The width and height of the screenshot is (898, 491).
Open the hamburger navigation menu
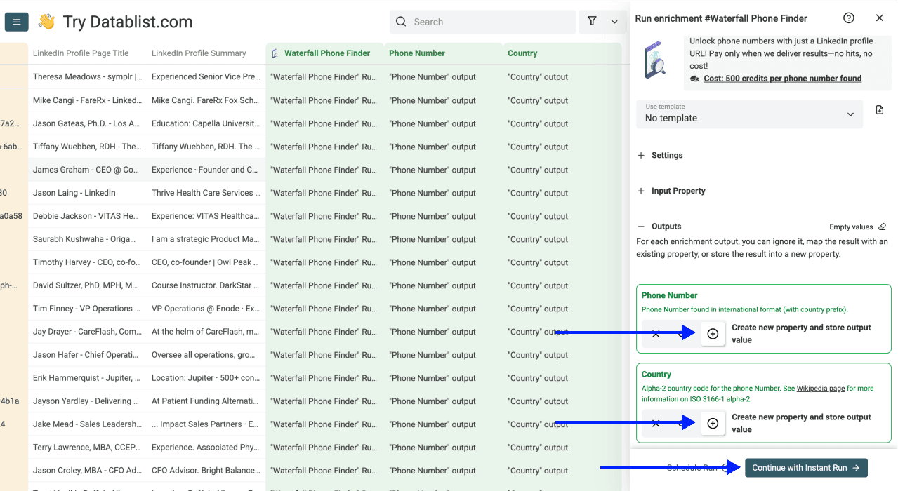pos(16,21)
